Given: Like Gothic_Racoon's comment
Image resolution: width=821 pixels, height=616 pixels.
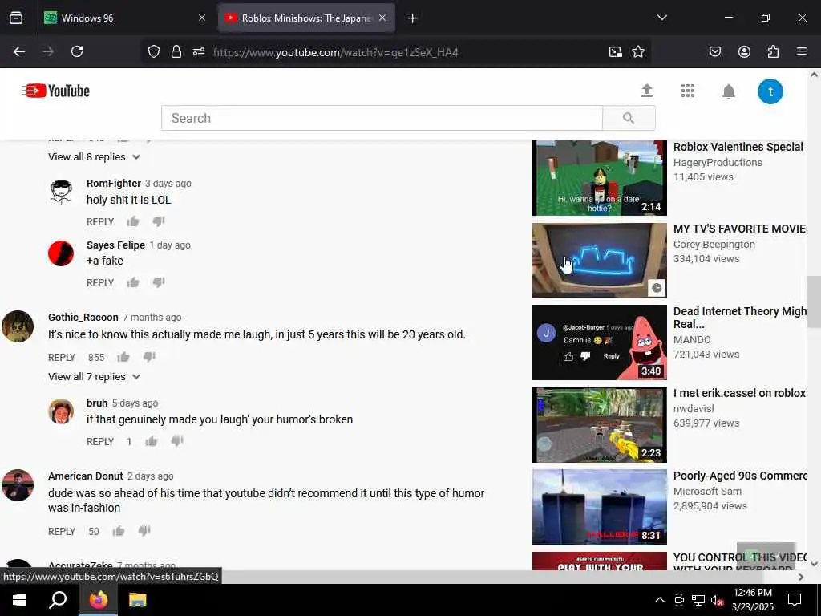Looking at the screenshot, I should pyautogui.click(x=123, y=357).
